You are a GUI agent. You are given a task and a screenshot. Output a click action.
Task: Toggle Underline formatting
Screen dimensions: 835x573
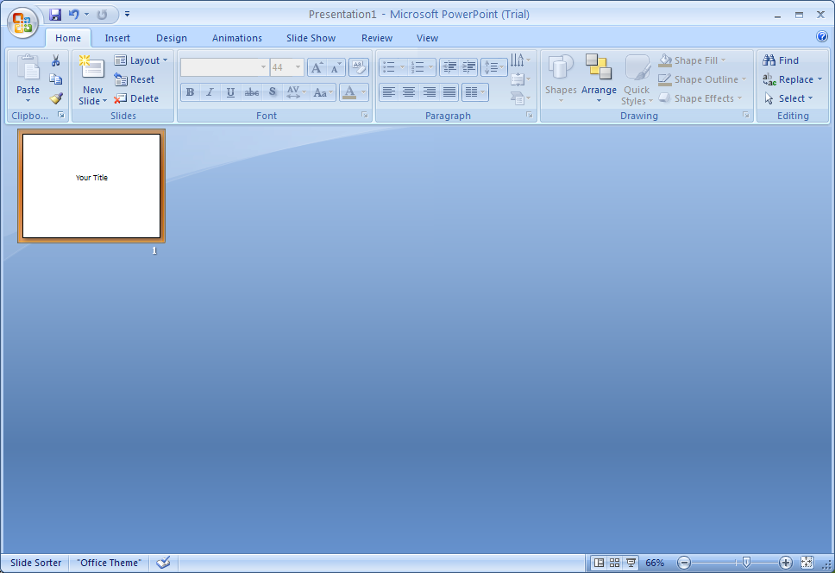click(230, 92)
